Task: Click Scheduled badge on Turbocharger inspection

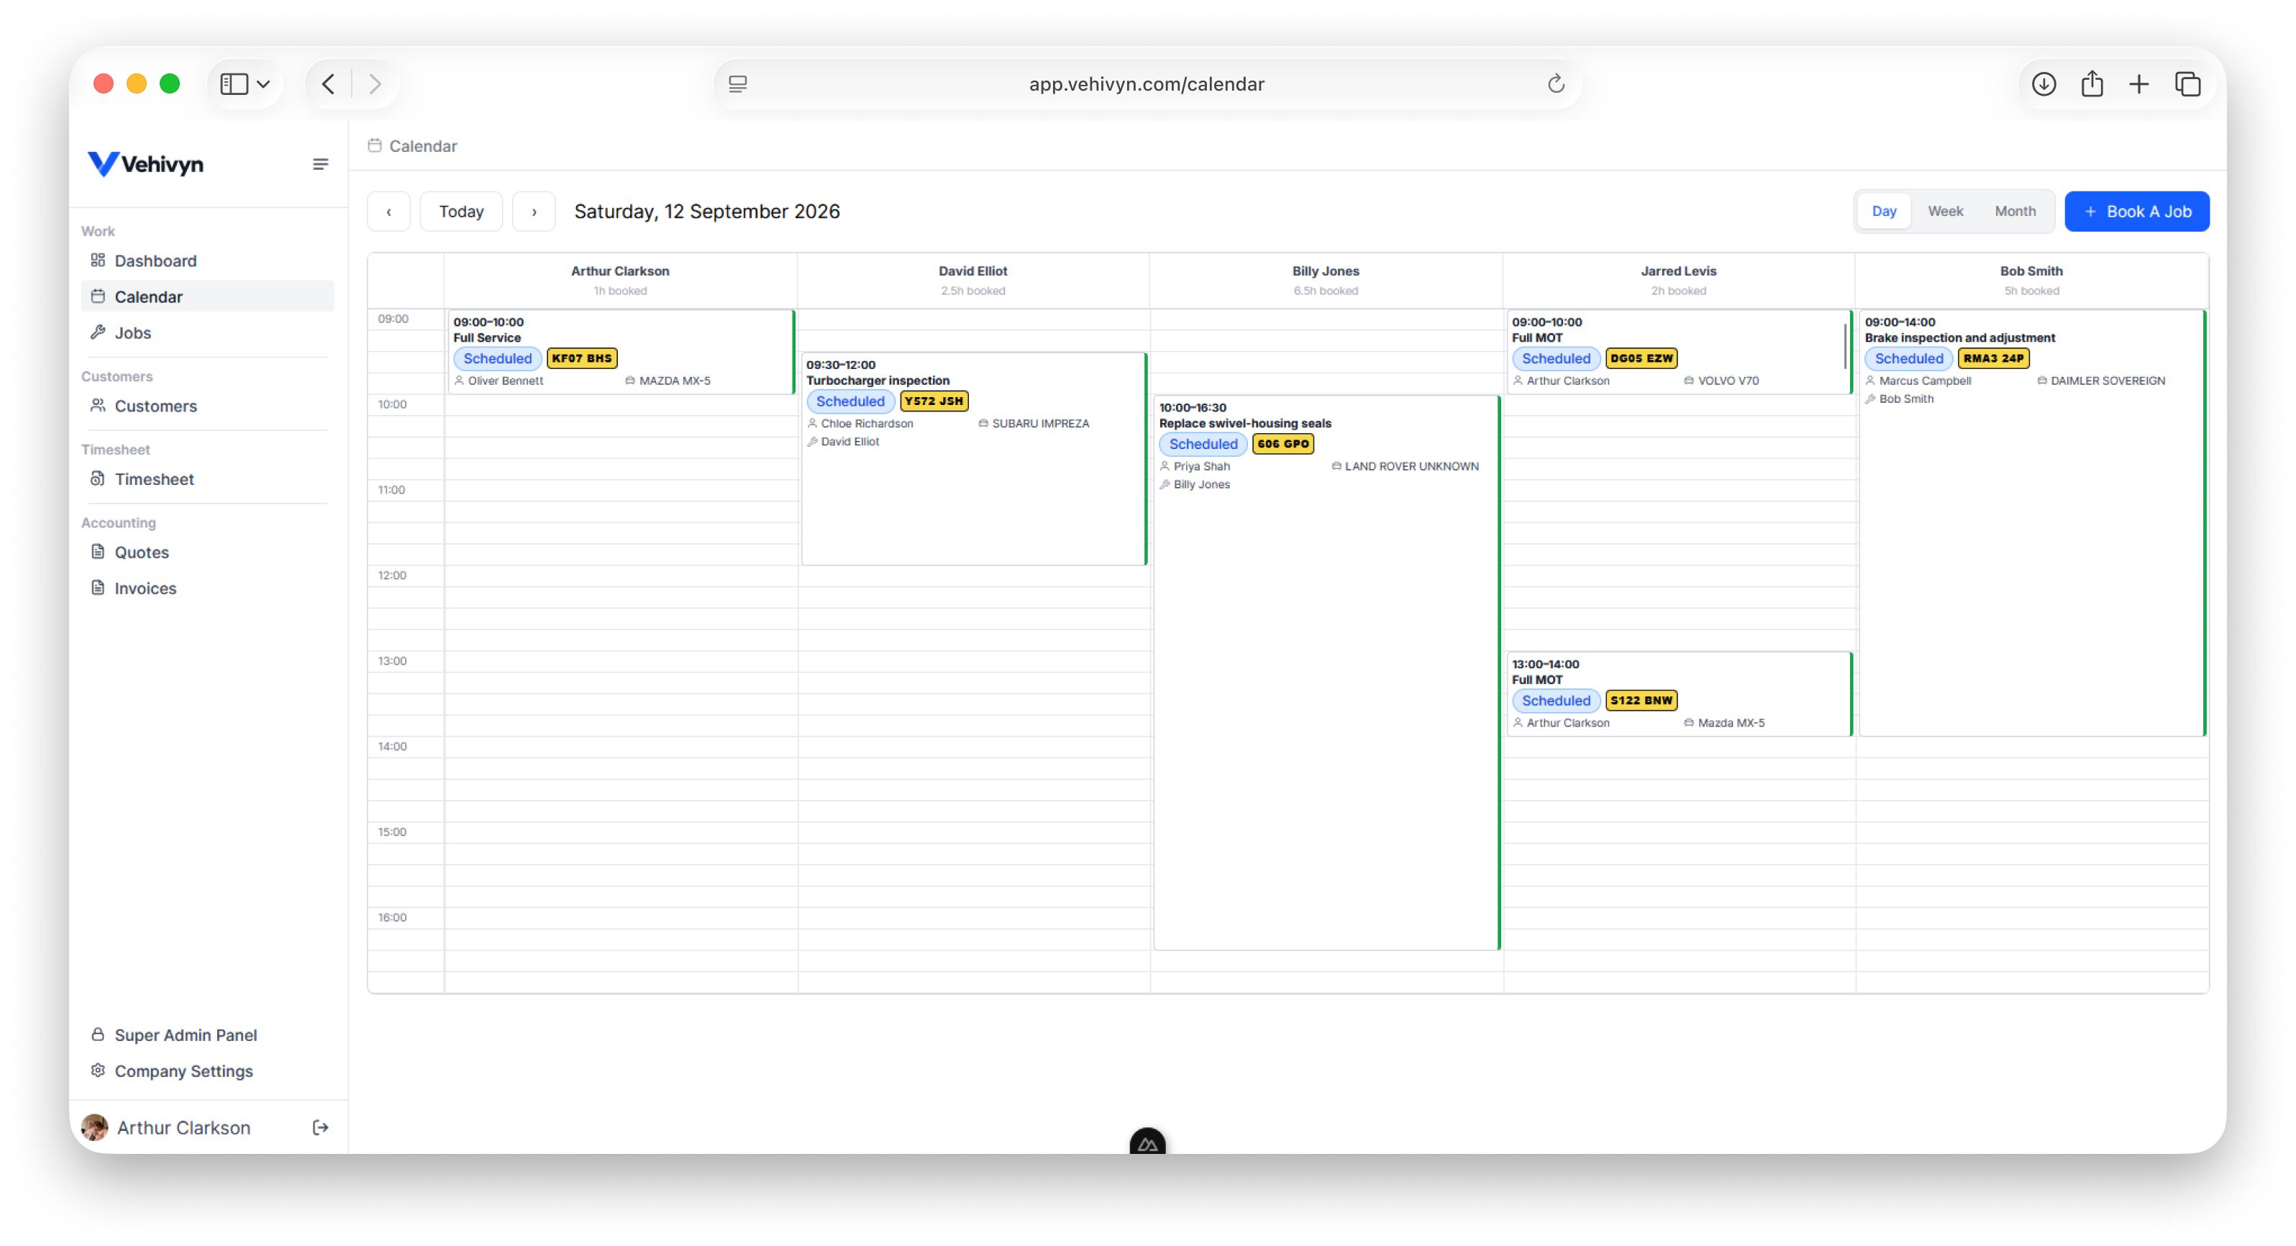Action: pyautogui.click(x=850, y=401)
